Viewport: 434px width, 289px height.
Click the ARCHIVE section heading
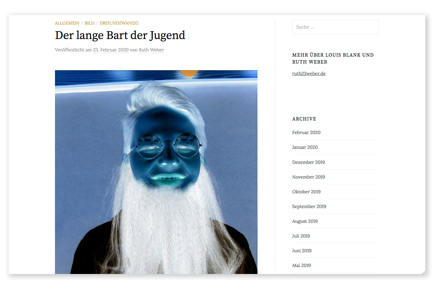(304, 119)
